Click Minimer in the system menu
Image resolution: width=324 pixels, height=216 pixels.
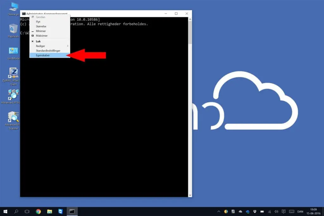pyautogui.click(x=41, y=31)
